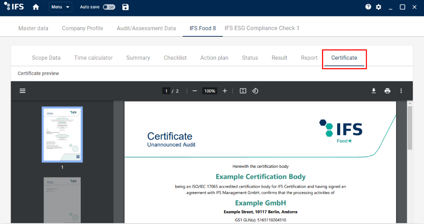
Task: Open the Menu dropdown
Action: [60, 7]
